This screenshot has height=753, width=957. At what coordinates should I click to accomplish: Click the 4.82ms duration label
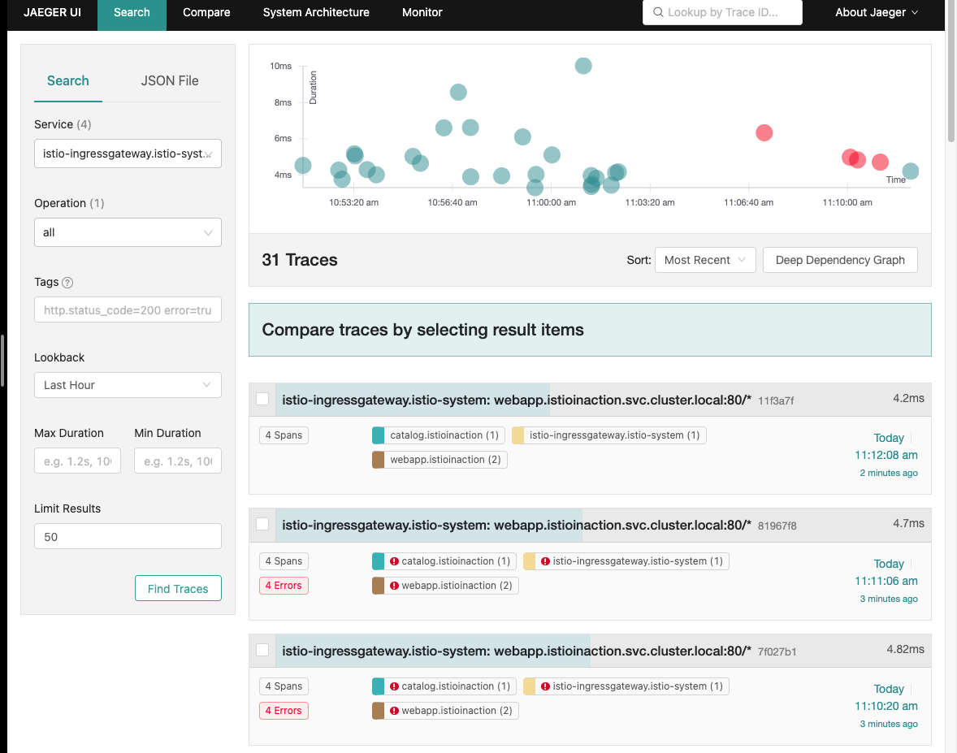coord(905,649)
